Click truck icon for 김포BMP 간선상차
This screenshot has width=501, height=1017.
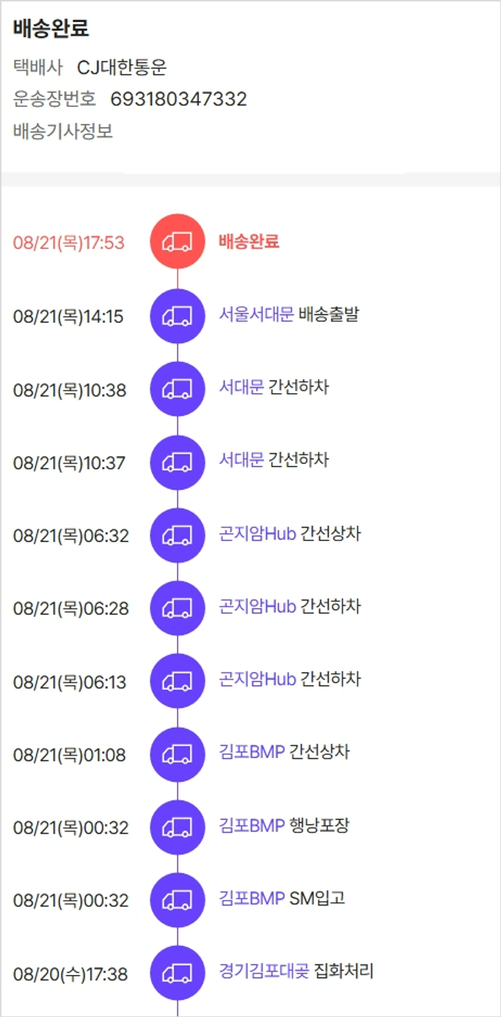click(178, 754)
